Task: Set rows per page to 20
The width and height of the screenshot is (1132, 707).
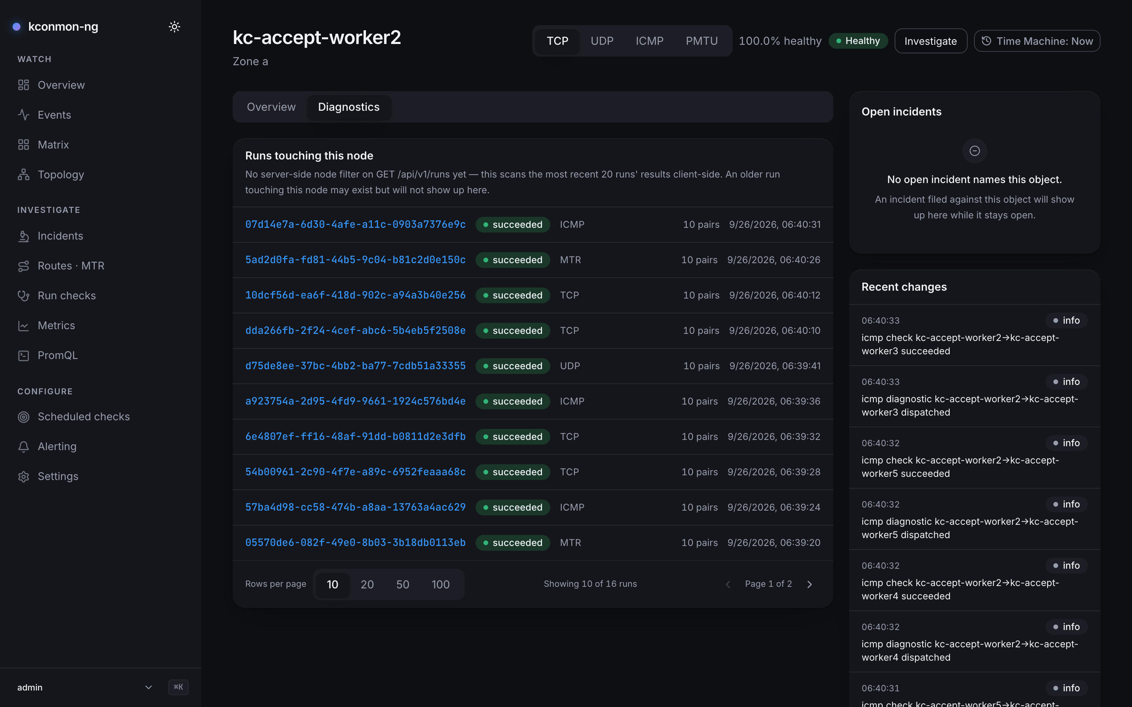Action: point(367,584)
